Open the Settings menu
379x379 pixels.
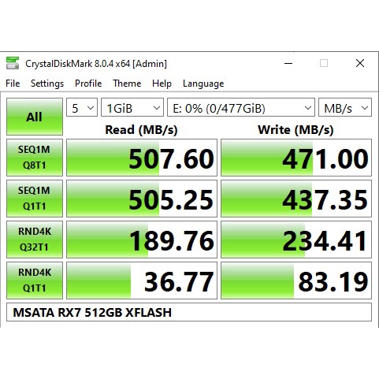click(47, 84)
